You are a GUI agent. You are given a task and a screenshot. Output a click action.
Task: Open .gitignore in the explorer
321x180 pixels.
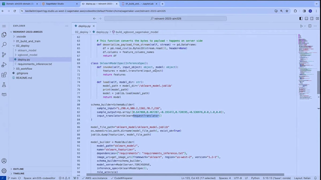[22, 73]
